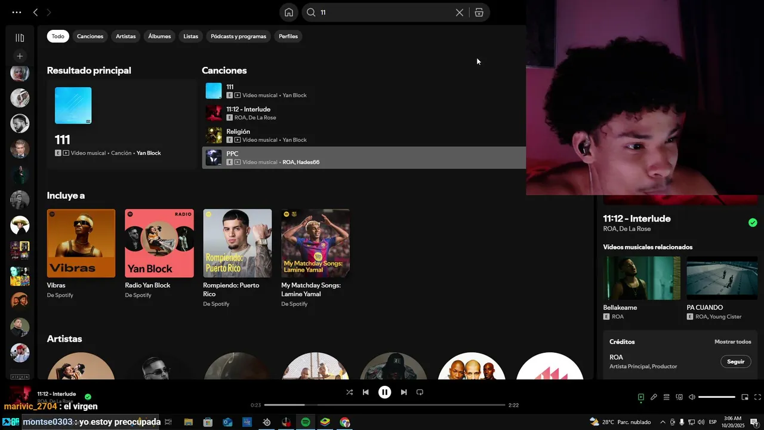The image size is (764, 430).
Task: Open File Explorer from taskbar
Action: tap(188, 422)
